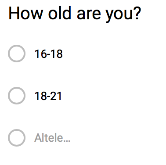Click the '18-21' text
Screen dimensions: 166x165
[48, 96]
